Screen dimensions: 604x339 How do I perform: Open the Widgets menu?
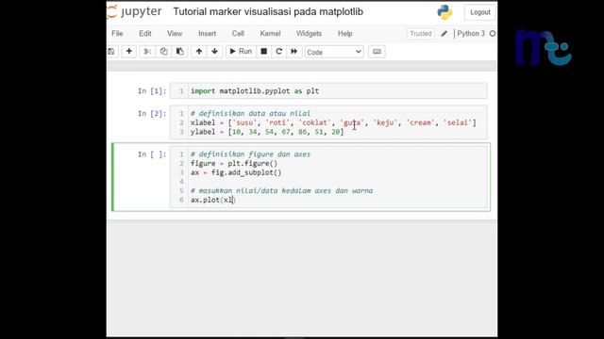point(309,34)
